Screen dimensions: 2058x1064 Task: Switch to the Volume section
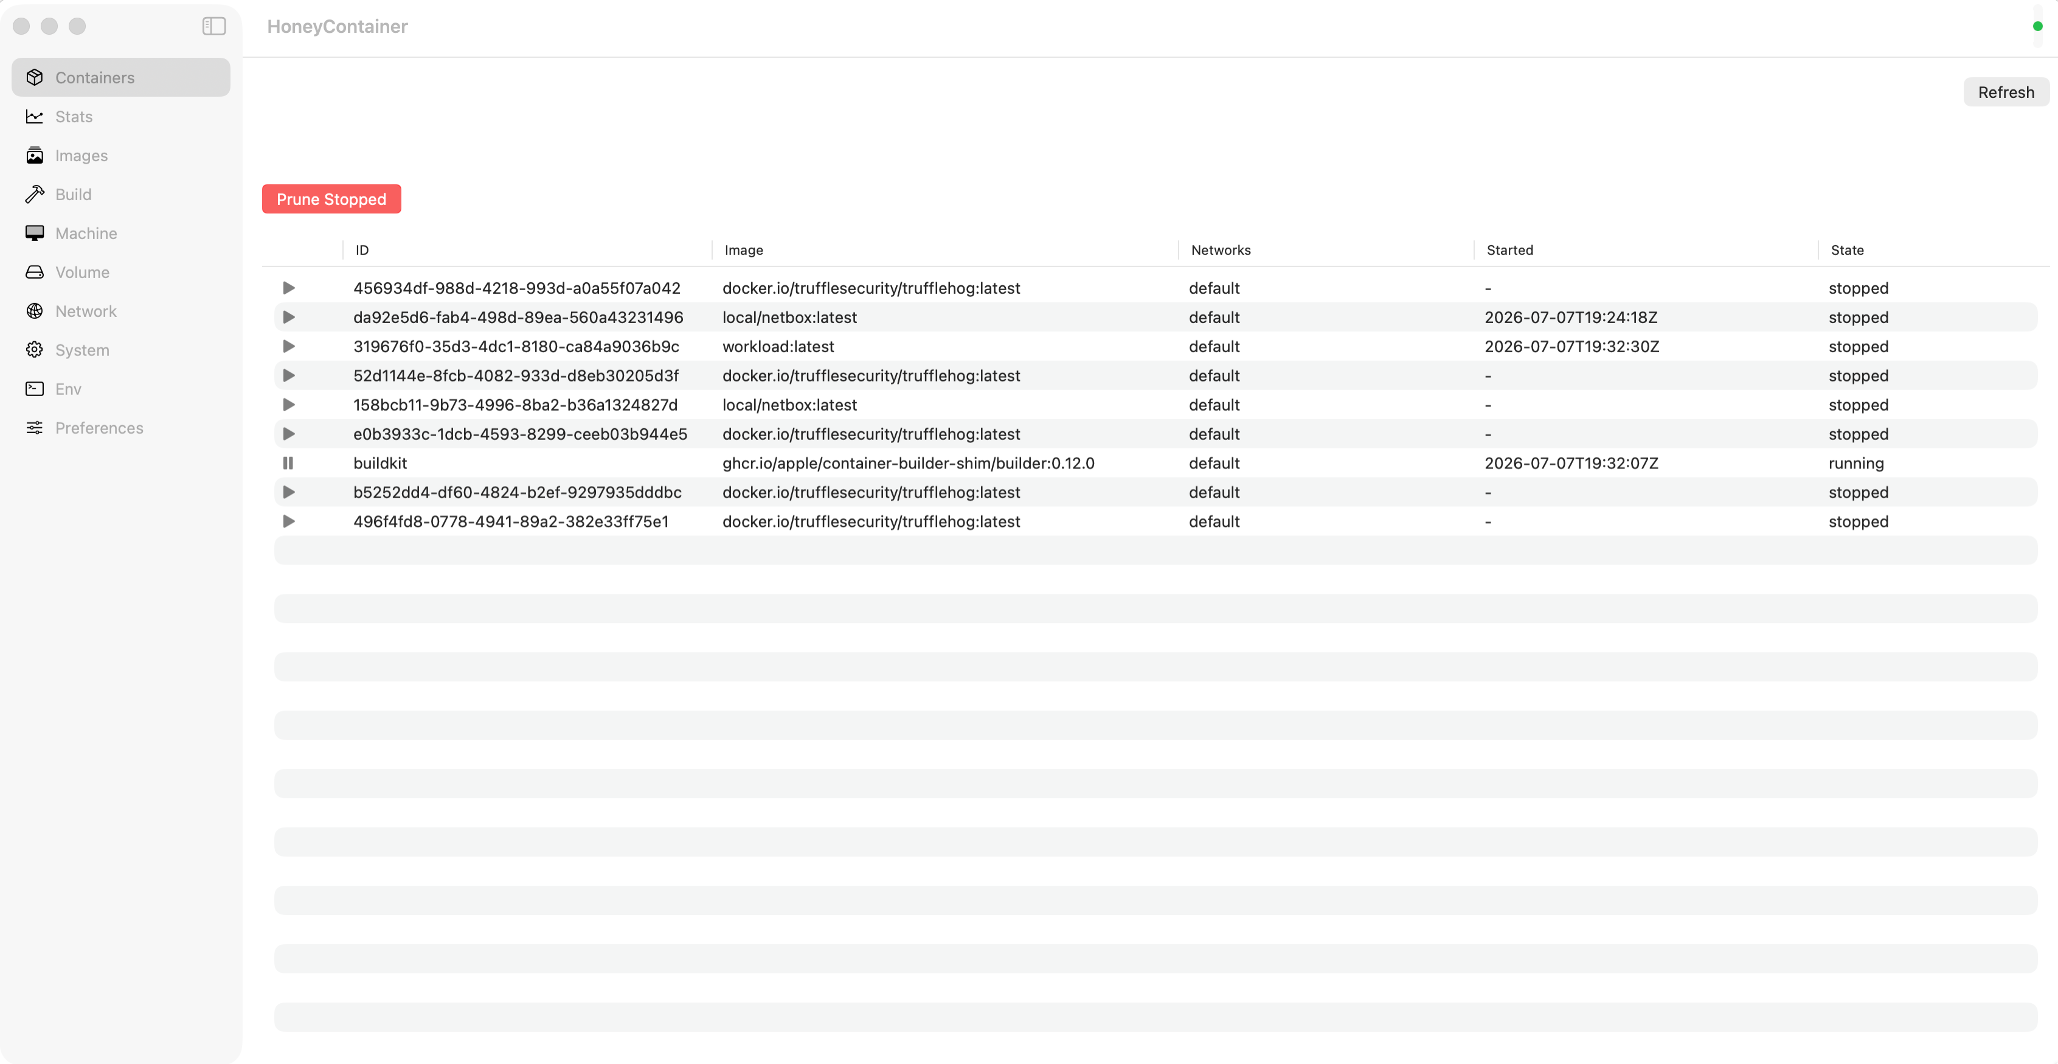(120, 273)
